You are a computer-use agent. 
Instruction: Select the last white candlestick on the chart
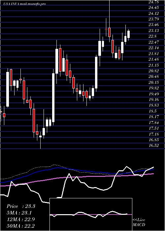click(x=128, y=34)
